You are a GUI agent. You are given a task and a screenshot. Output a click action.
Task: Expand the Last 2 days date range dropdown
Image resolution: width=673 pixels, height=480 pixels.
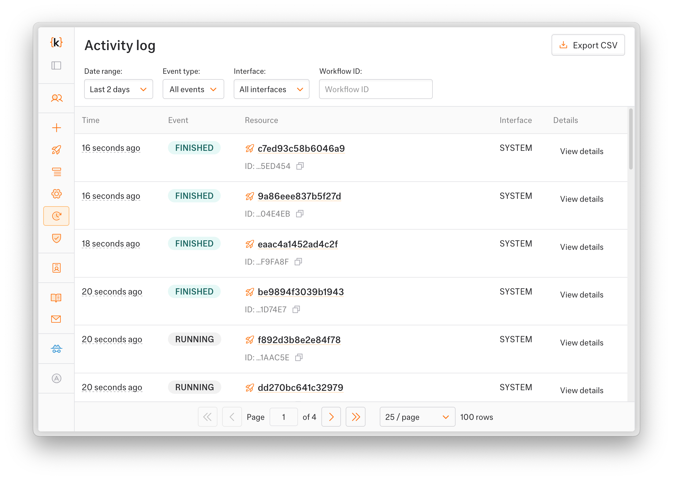pyautogui.click(x=118, y=89)
